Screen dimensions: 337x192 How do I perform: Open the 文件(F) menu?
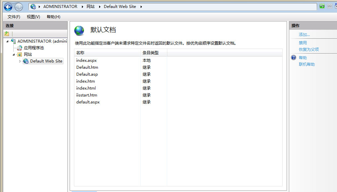(x=14, y=17)
